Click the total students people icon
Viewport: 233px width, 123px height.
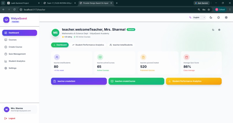pos(57,57)
